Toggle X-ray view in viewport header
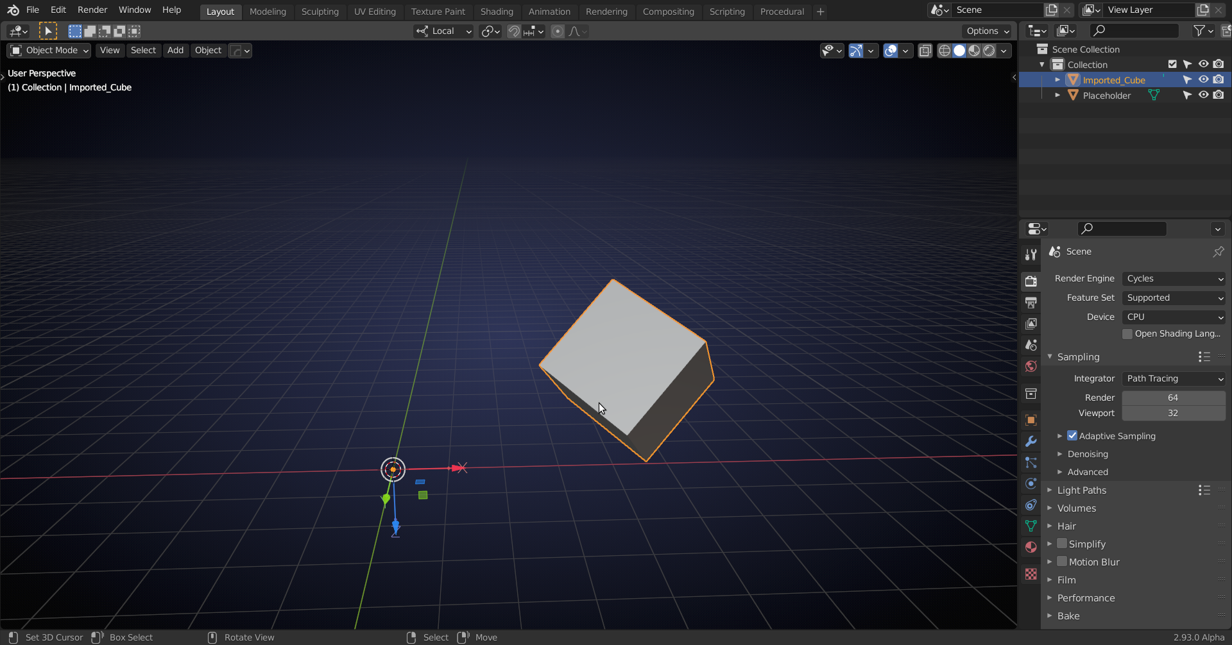 click(x=925, y=51)
